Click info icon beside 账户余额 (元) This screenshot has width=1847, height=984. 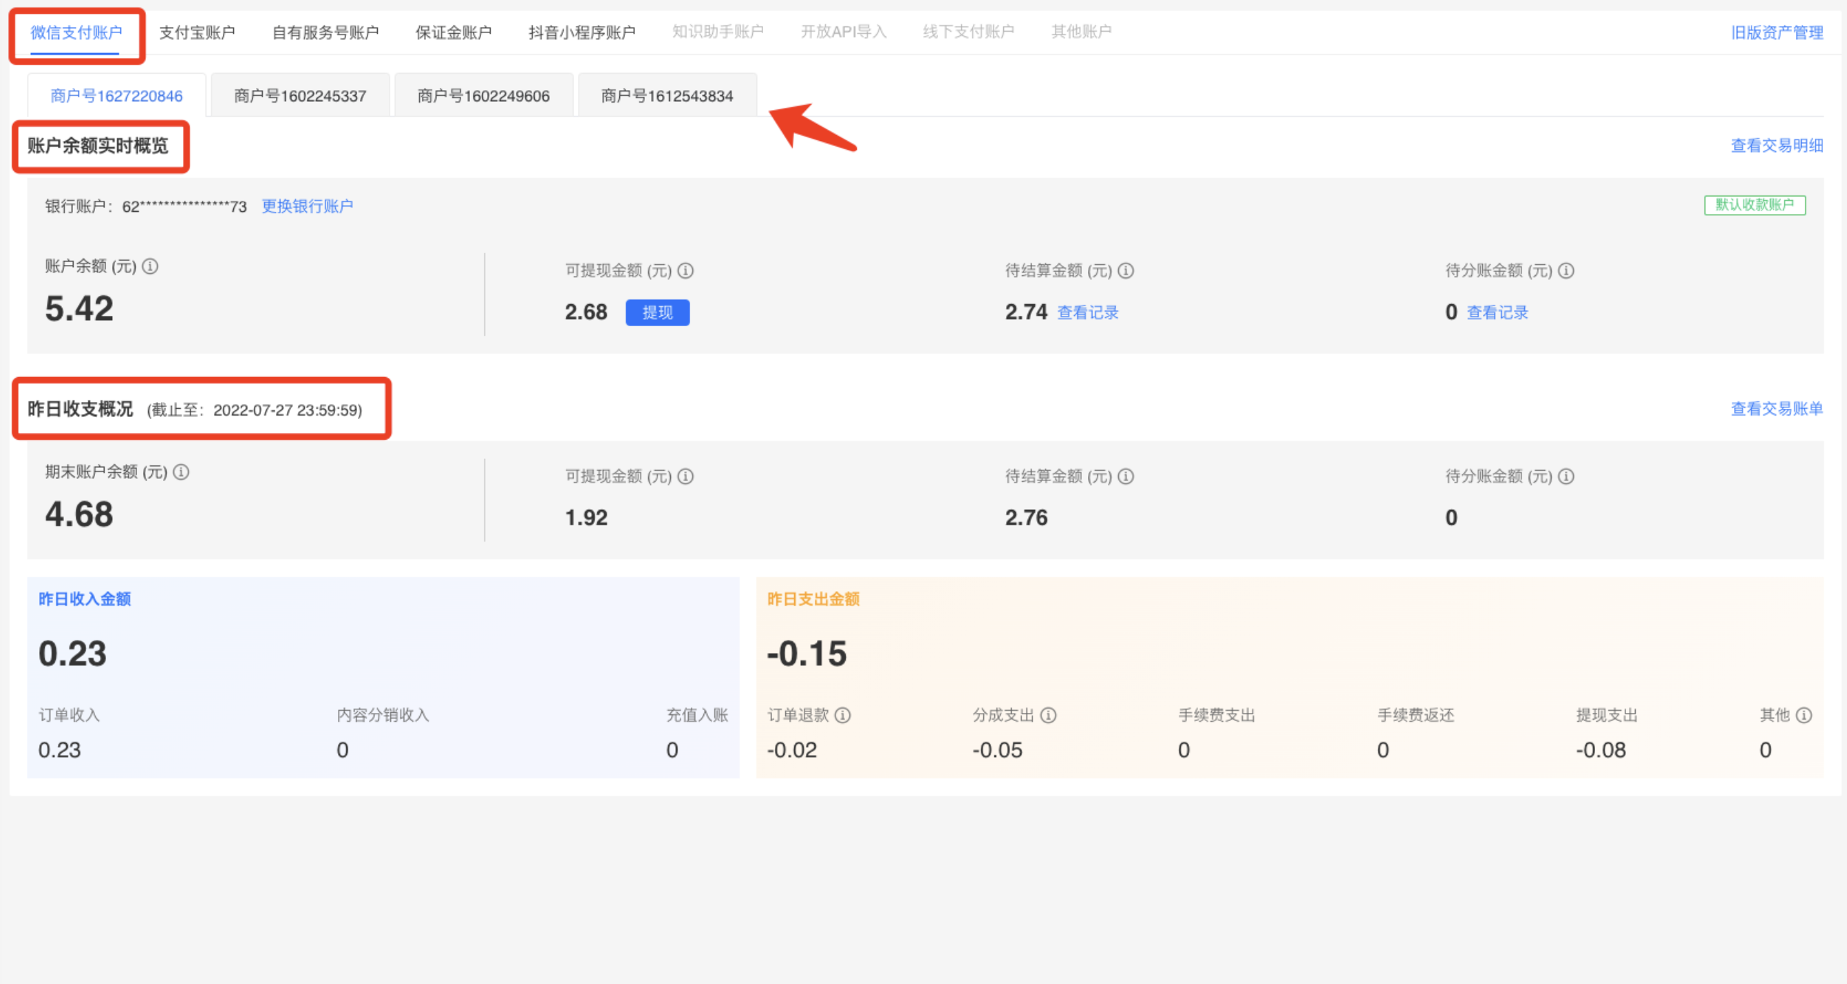pyautogui.click(x=150, y=267)
